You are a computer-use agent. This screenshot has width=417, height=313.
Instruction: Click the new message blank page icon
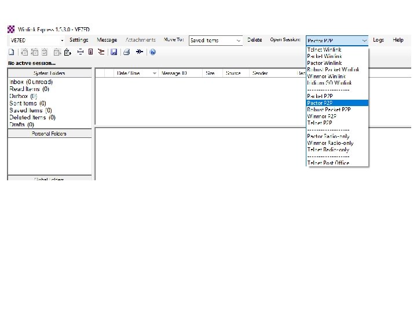pos(11,52)
